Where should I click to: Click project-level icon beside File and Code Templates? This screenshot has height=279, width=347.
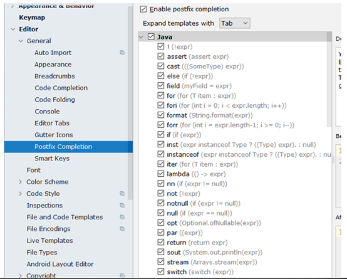click(122, 217)
